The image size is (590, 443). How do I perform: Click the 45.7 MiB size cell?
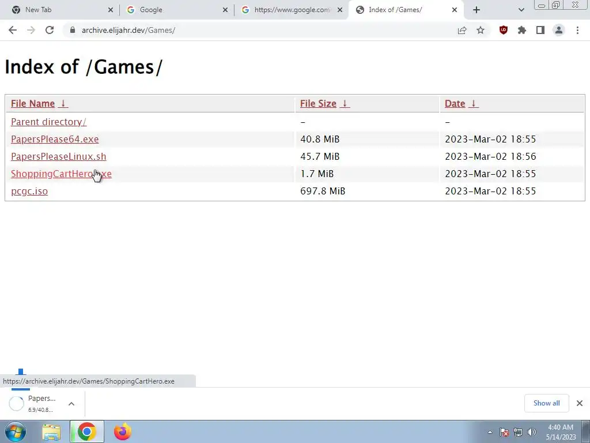pos(320,156)
